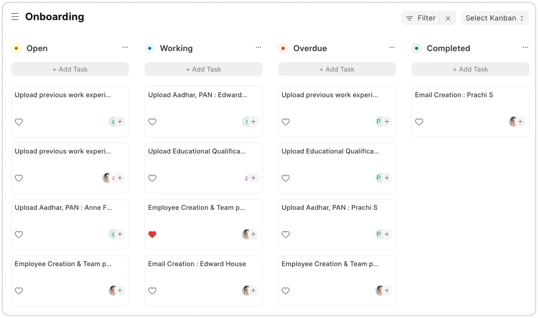Click the green status dot beside Completed
This screenshot has width=538, height=318.
pyautogui.click(x=416, y=48)
